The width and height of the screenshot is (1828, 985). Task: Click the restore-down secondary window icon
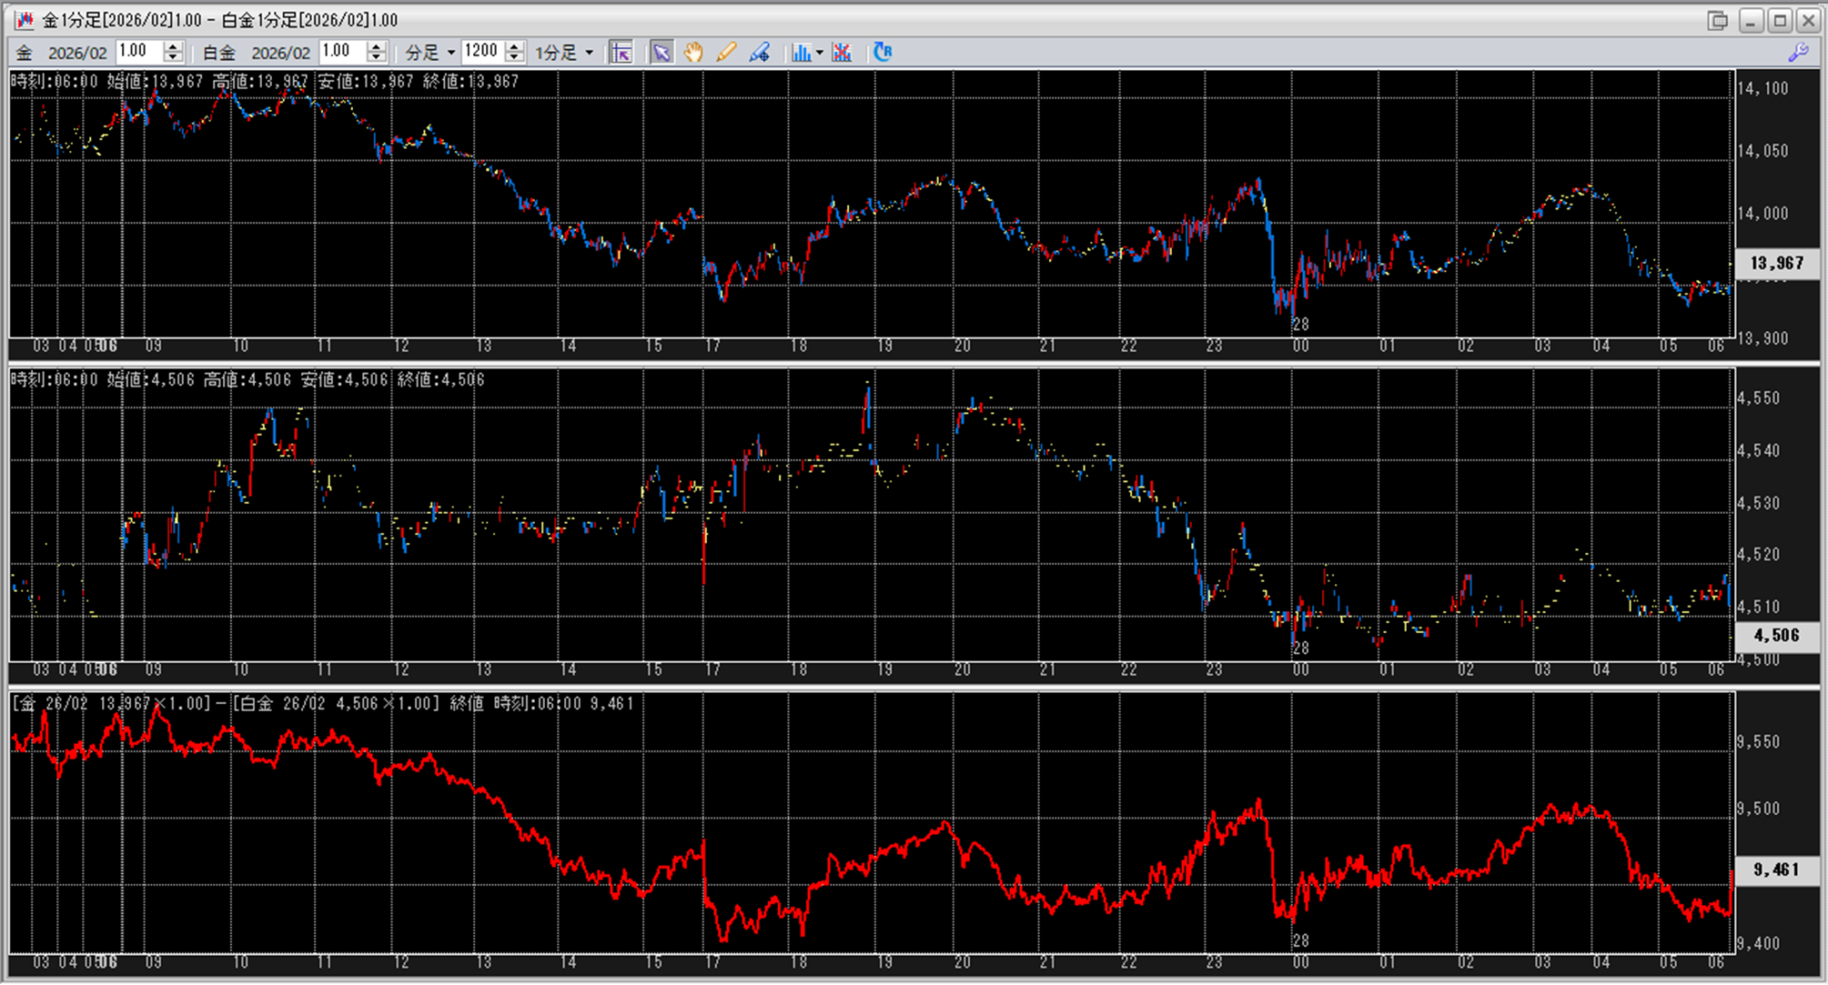pyautogui.click(x=1717, y=20)
